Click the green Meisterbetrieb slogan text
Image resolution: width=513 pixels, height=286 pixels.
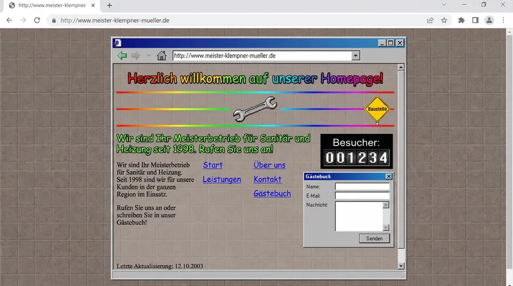[213, 144]
